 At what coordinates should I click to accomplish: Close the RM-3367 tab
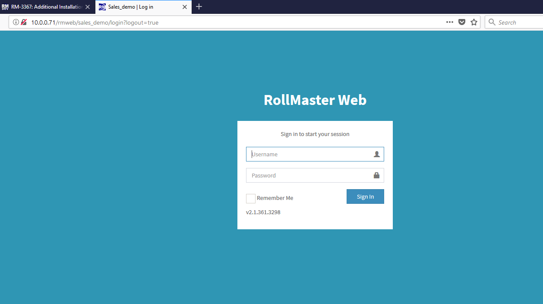[x=88, y=7]
